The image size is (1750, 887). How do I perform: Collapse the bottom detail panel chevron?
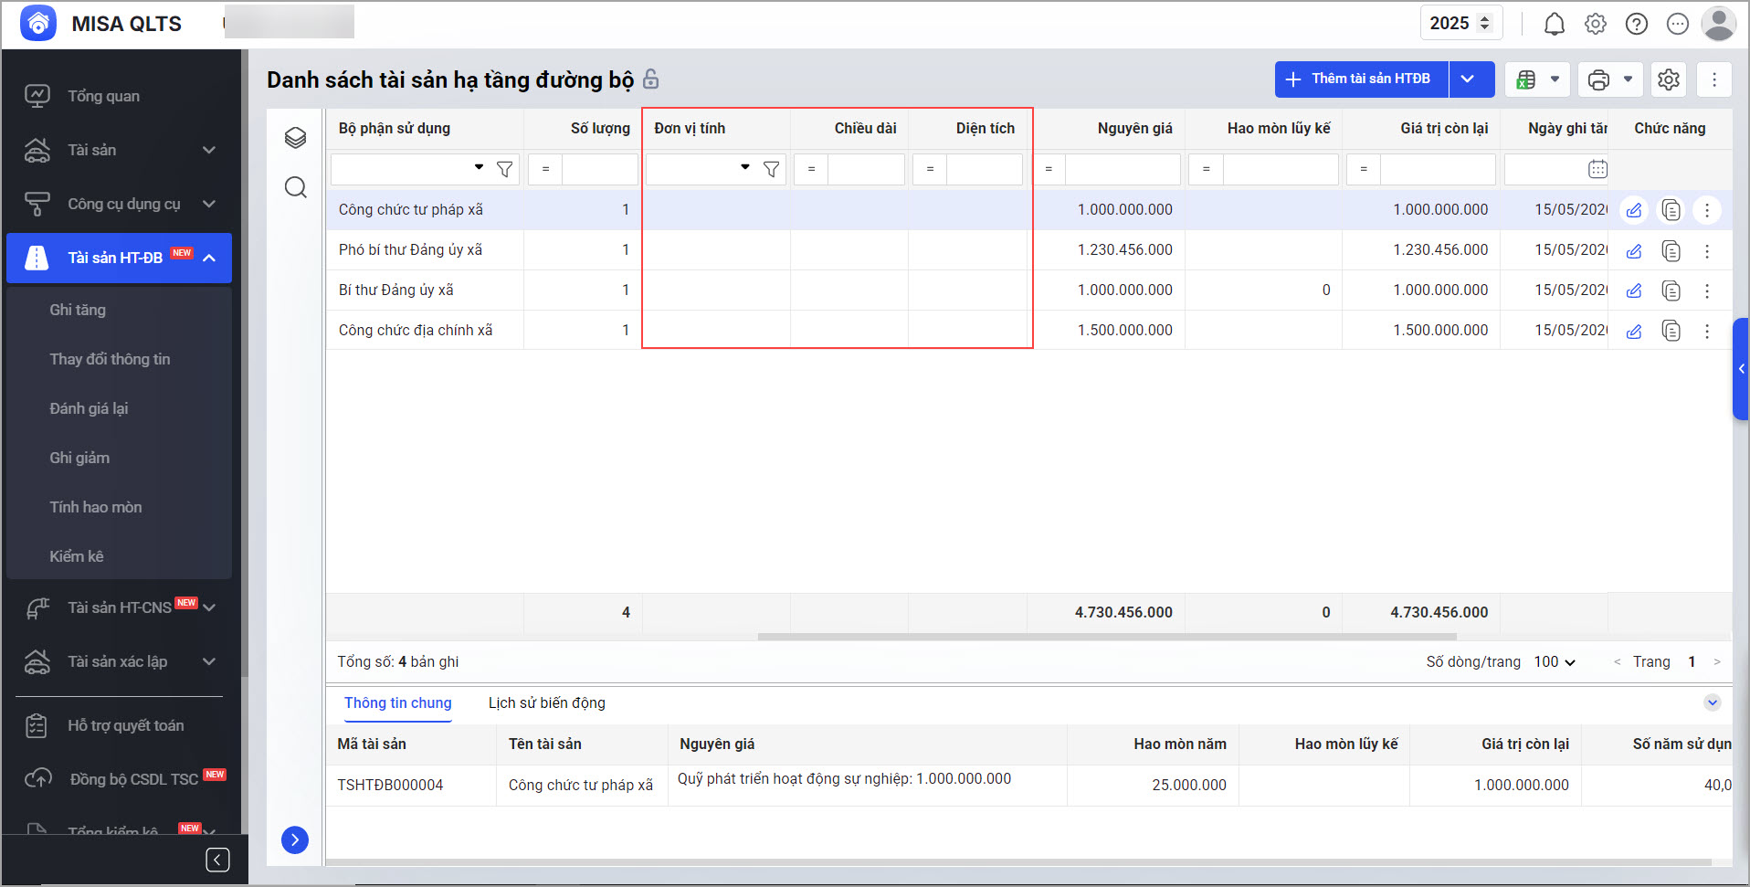point(1712,702)
